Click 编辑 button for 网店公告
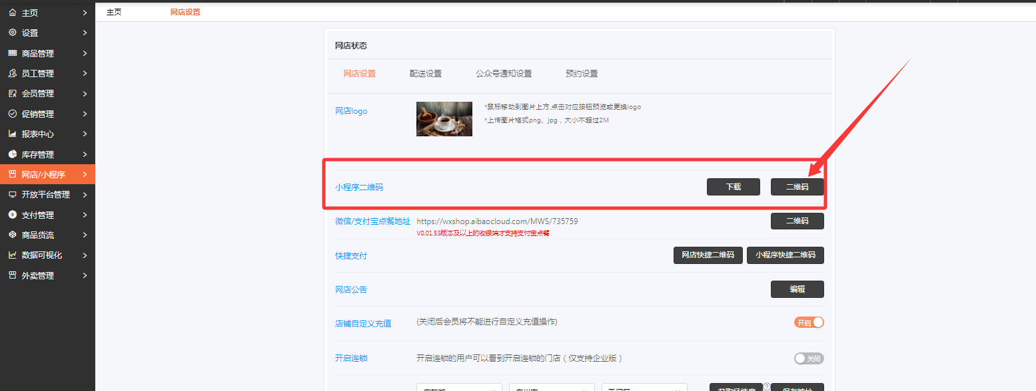Screen dimensions: 1036x391 [797, 289]
